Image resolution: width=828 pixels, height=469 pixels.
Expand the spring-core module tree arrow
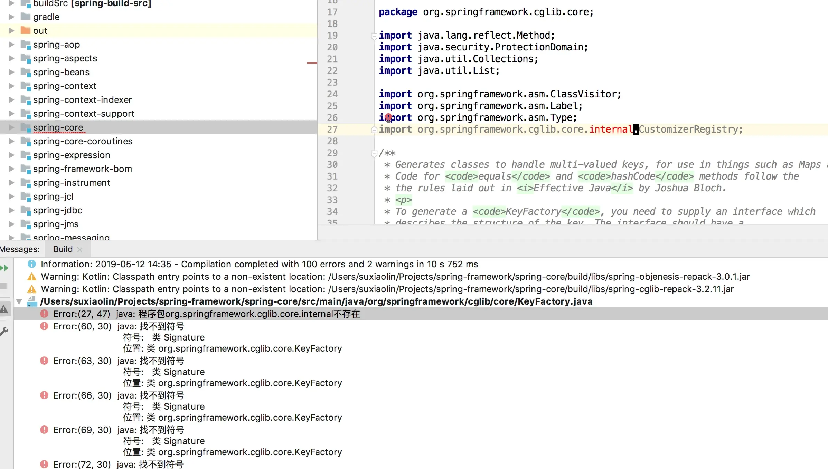click(x=11, y=127)
